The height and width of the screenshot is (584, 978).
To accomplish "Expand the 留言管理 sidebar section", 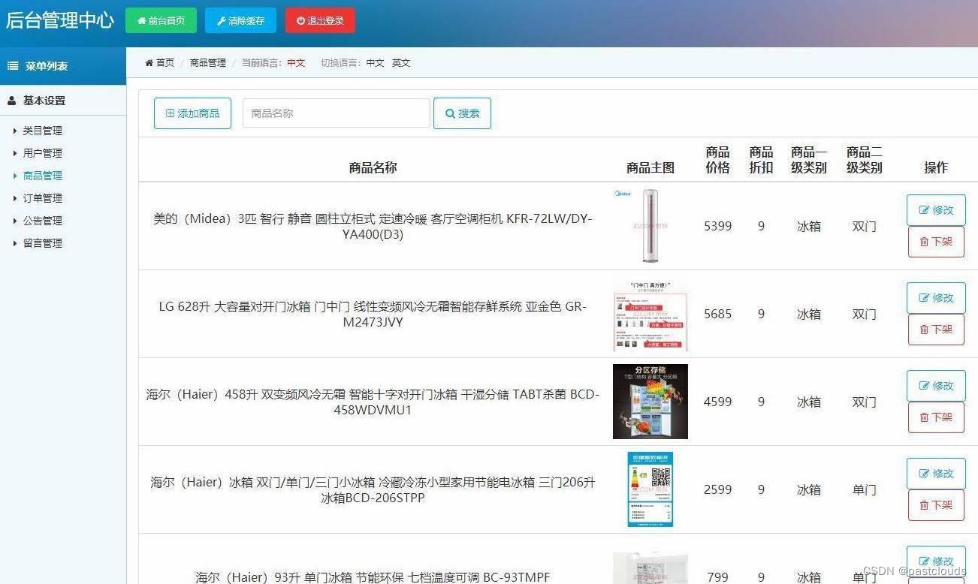I will click(x=42, y=242).
